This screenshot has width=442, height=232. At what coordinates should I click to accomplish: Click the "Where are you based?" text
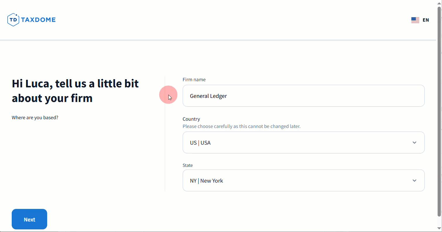coord(35,117)
